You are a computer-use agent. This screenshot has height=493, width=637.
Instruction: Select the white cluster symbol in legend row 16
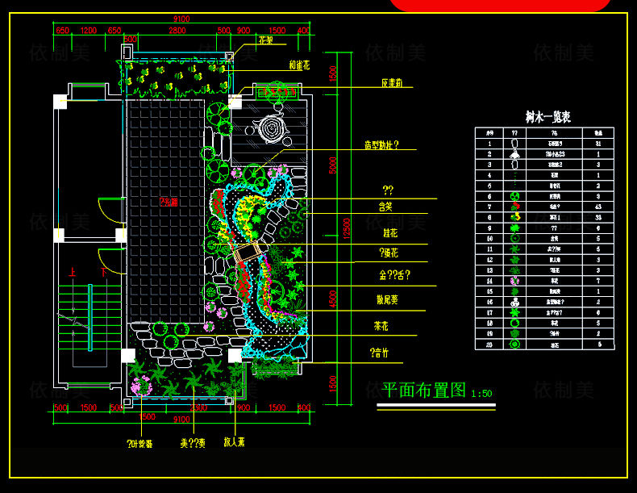[514, 302]
